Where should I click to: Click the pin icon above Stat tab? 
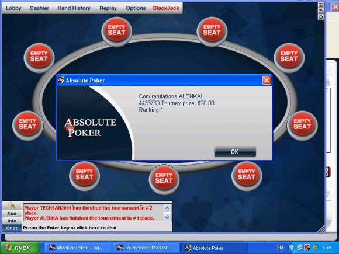click(12, 206)
